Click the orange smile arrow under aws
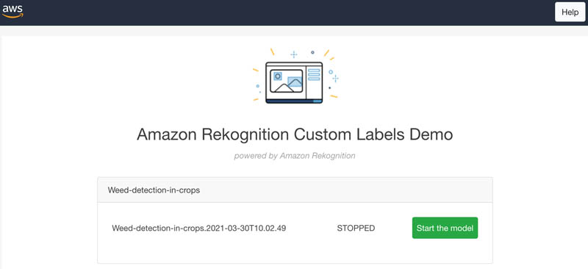This screenshot has width=588, height=269. point(12,15)
